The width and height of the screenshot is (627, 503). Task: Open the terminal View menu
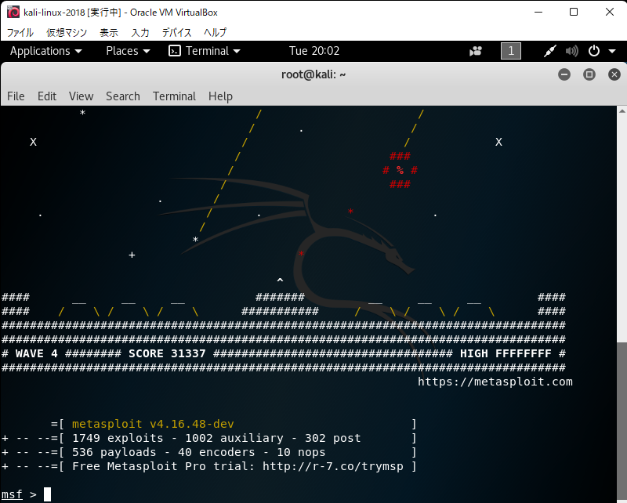[x=82, y=96]
